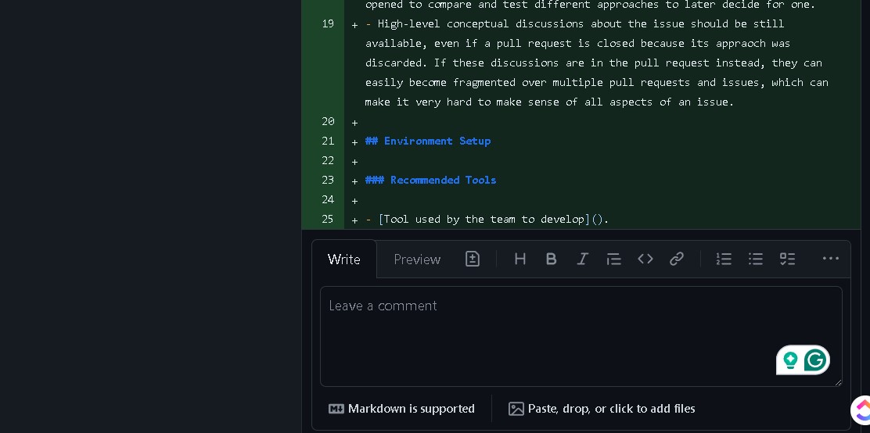Click Paste, drop, or click to add files
The height and width of the screenshot is (433, 870).
point(602,409)
